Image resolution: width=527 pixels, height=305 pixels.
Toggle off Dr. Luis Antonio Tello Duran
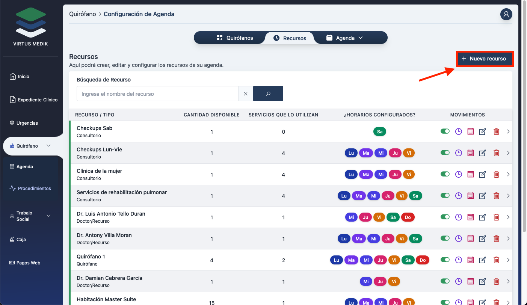pyautogui.click(x=445, y=217)
